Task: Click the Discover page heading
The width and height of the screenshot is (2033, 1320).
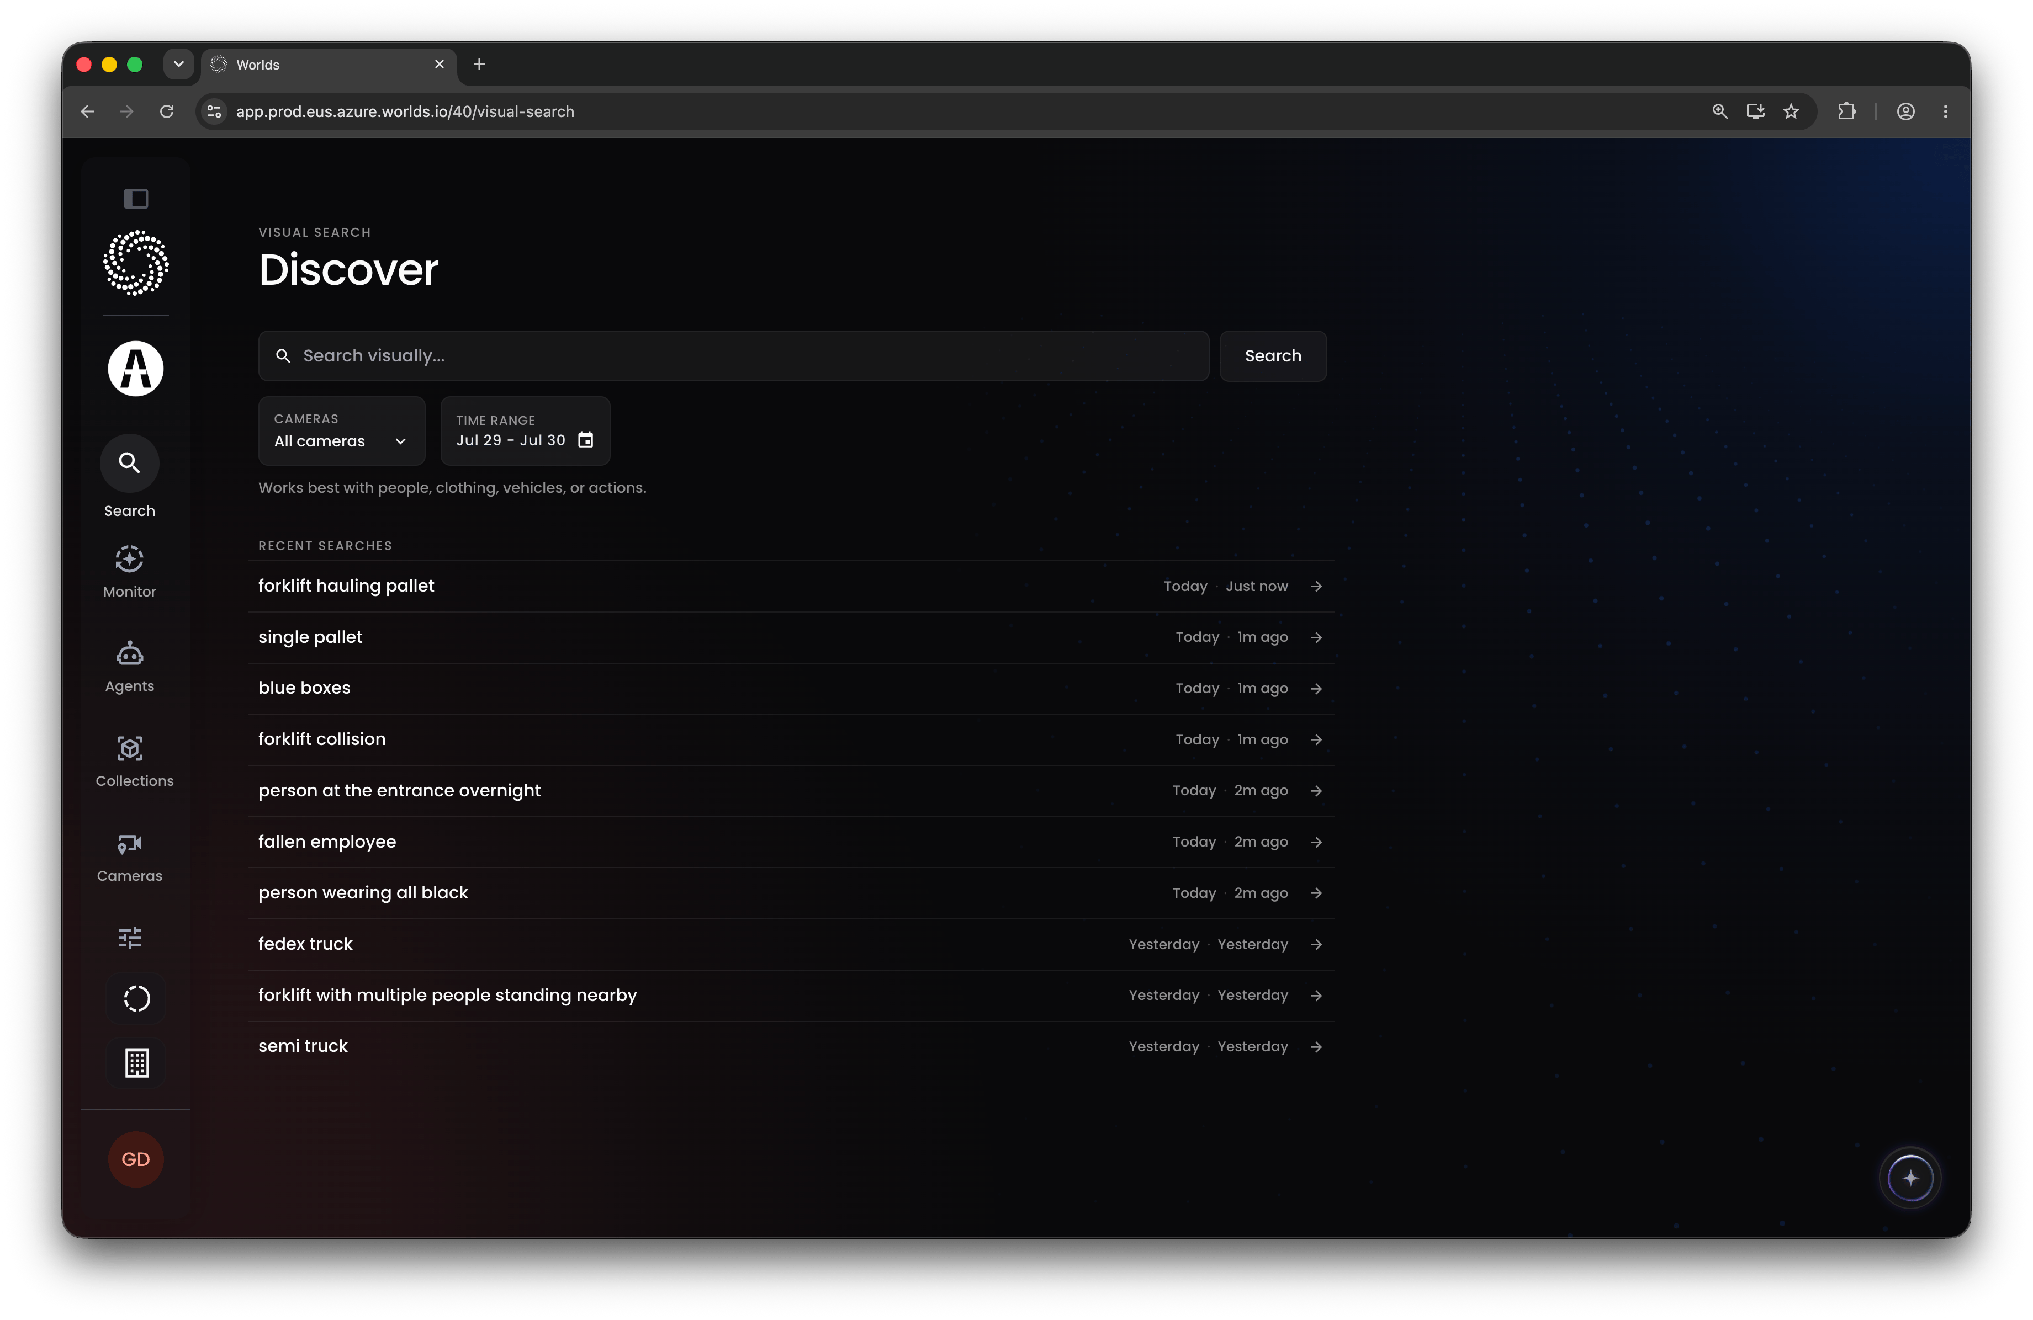Action: [348, 270]
